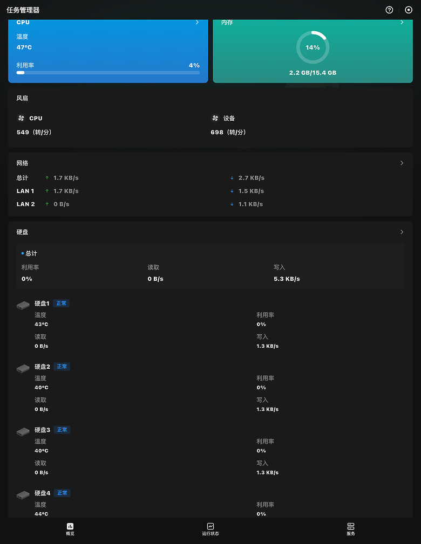
Task: Click the 网络 section heading
Action: click(22, 163)
